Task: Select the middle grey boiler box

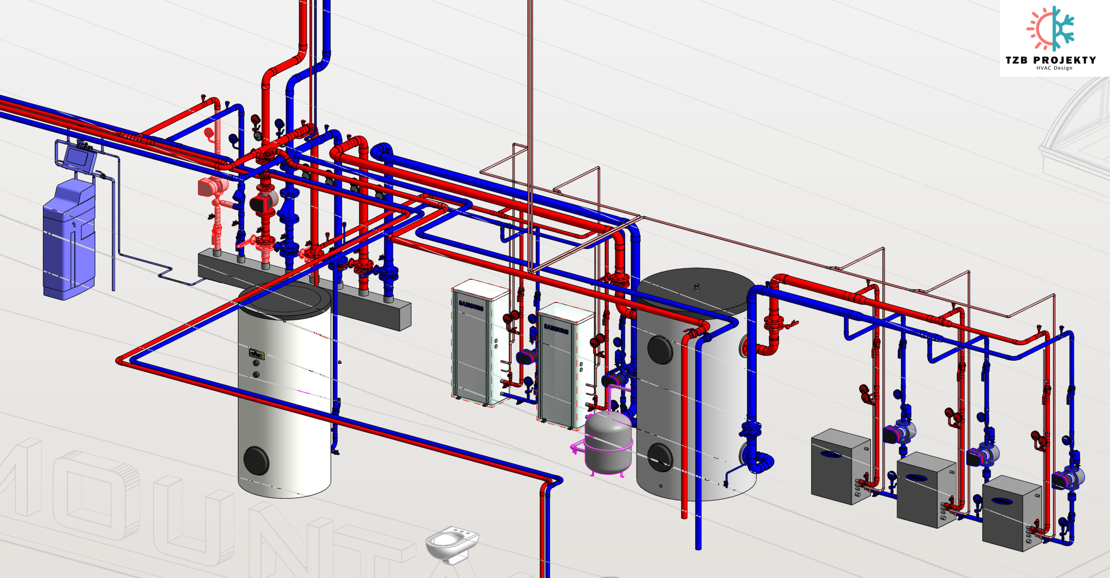Action: [926, 490]
